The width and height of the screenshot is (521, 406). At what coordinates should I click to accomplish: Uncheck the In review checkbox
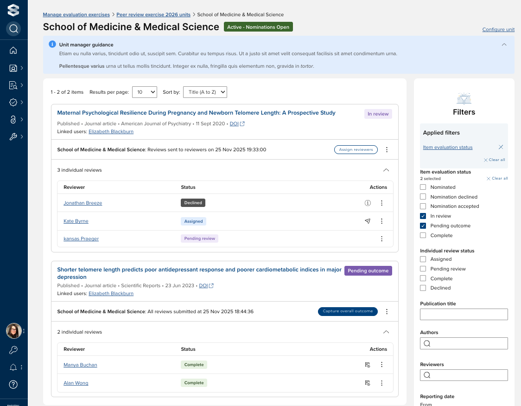[x=423, y=216]
